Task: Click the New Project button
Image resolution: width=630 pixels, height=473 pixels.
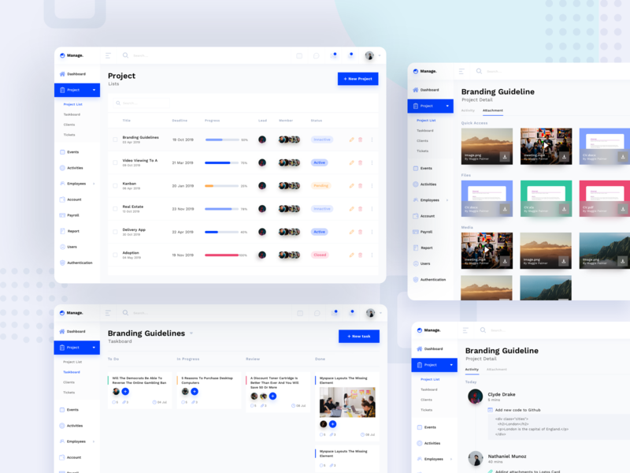Action: pos(358,79)
